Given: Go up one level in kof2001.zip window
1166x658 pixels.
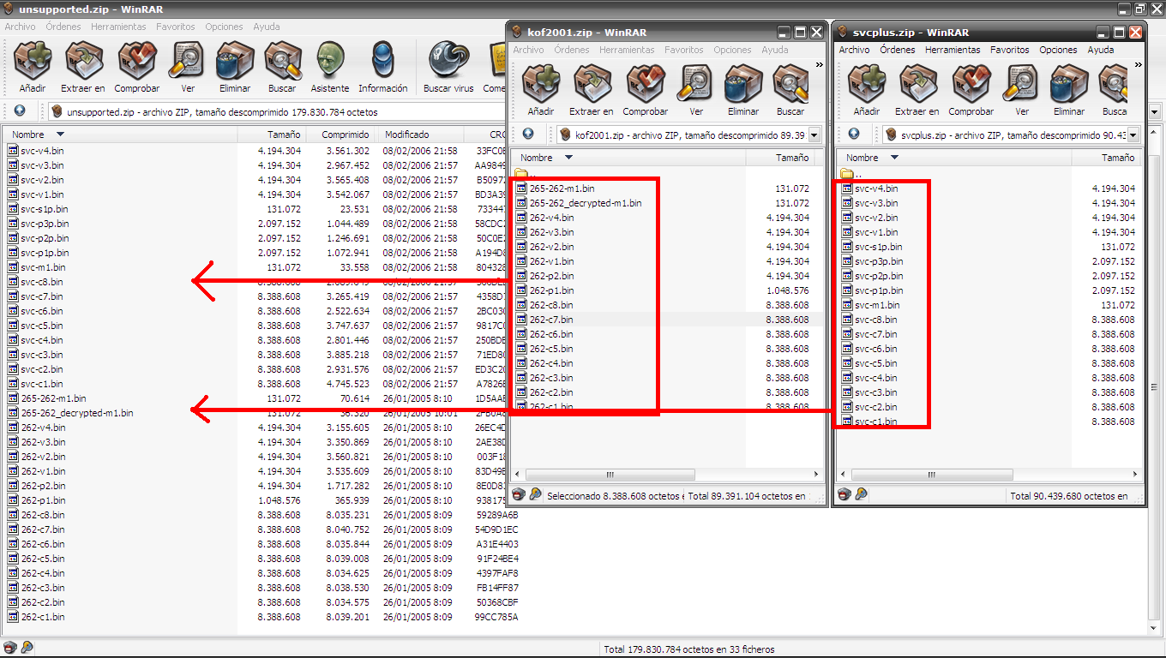Looking at the screenshot, I should point(528,134).
